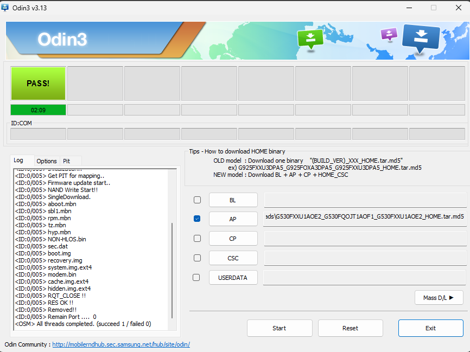Select the 'hyp.mbn' log line
The image size is (470, 352).
coord(43,232)
